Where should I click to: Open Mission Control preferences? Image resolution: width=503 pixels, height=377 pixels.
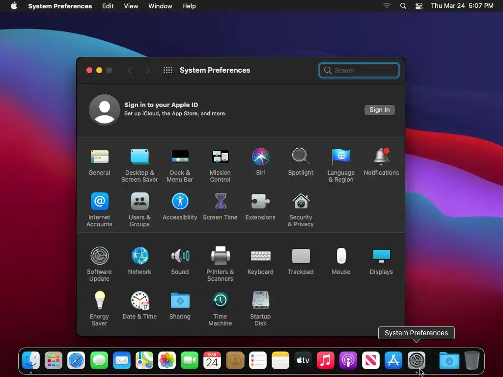point(220,165)
